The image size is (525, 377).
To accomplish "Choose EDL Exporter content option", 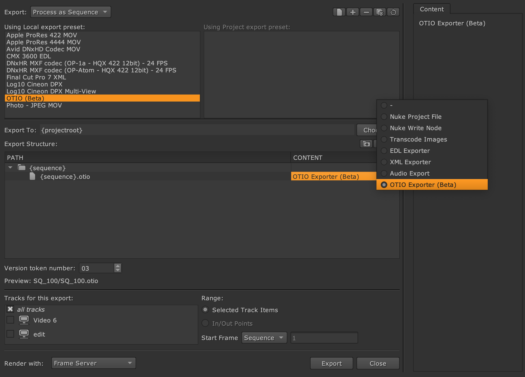I will tap(432, 151).
